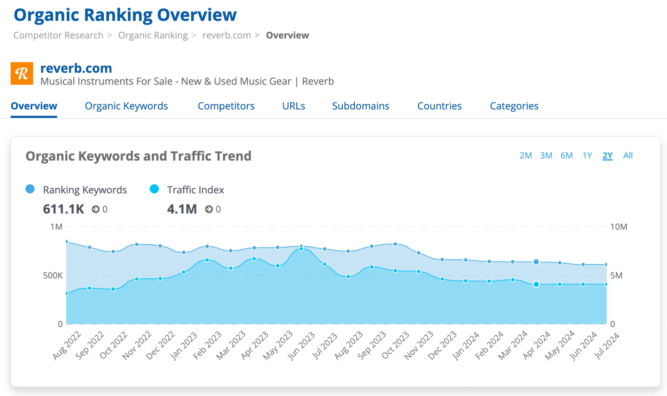Click the Jan 2024 axis label
This screenshot has width=667, height=396.
click(x=465, y=345)
